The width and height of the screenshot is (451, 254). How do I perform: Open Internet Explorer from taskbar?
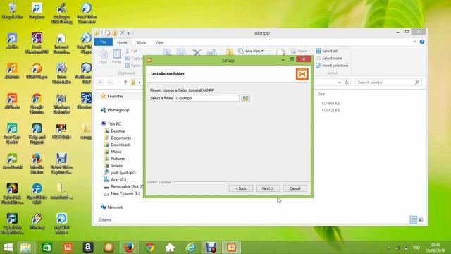tap(191, 248)
